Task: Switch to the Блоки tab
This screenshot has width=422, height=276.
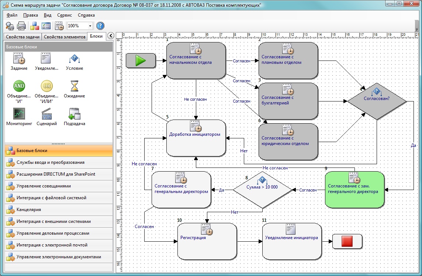Action: (x=96, y=36)
